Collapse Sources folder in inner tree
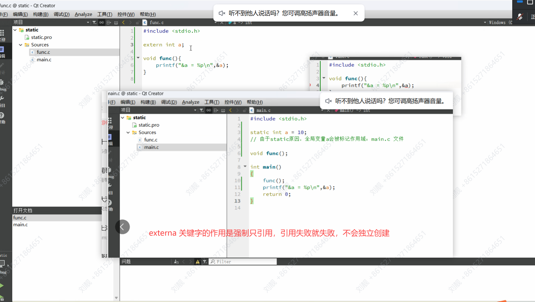535x302 pixels. [128, 132]
